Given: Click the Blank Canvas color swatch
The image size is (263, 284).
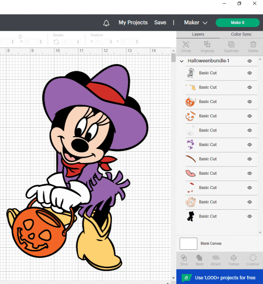Looking at the screenshot, I should tap(188, 244).
